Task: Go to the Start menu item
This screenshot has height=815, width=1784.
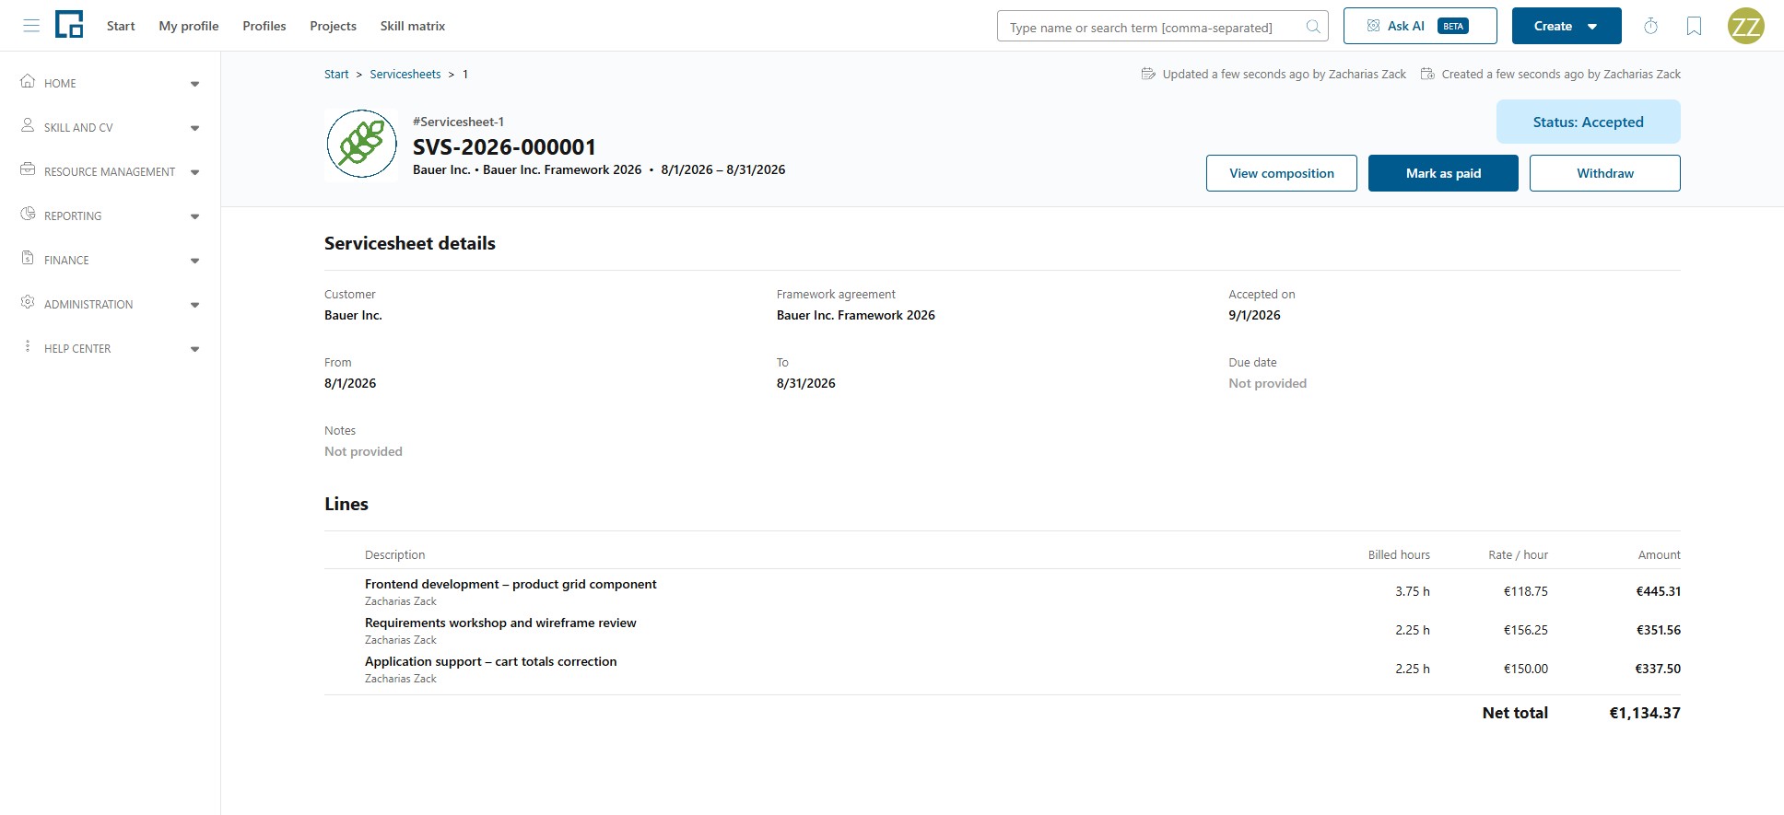Action: tap(121, 26)
